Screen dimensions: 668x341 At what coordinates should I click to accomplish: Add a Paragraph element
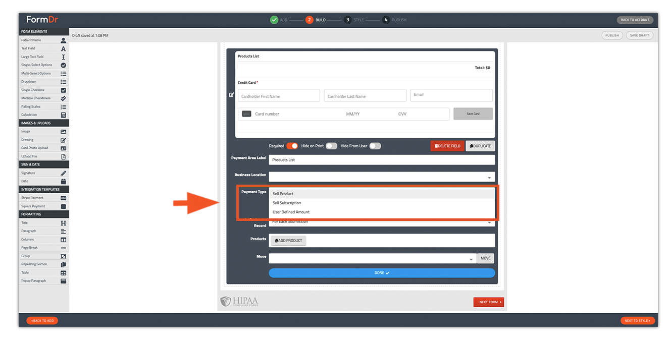tap(43, 231)
